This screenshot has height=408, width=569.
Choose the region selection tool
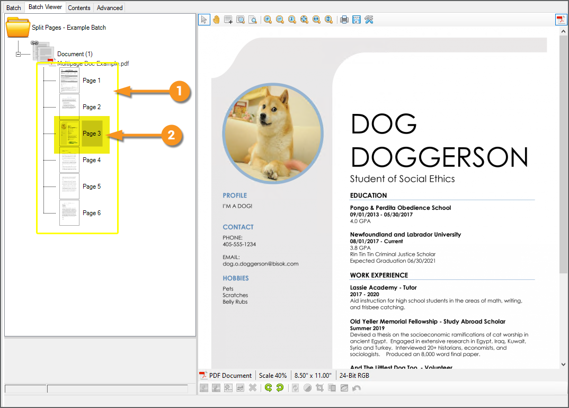[228, 20]
